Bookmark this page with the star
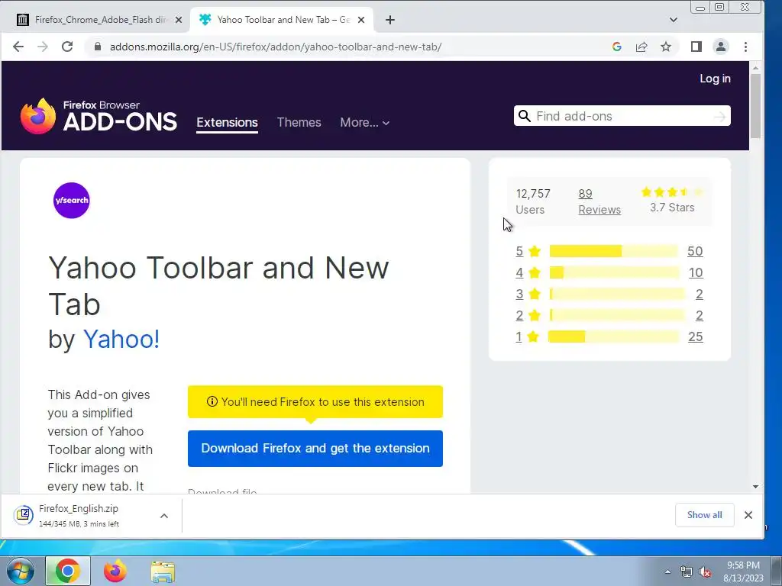 point(666,47)
